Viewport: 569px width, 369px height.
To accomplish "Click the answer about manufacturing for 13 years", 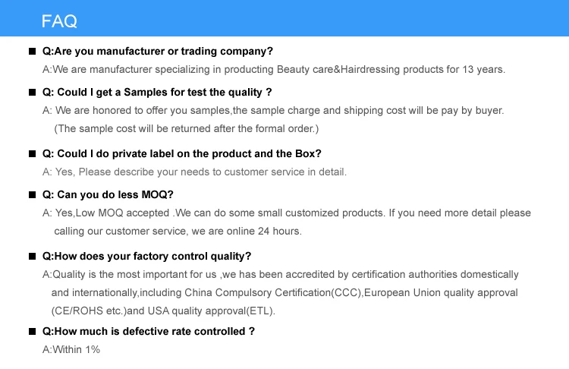I will 273,70.
